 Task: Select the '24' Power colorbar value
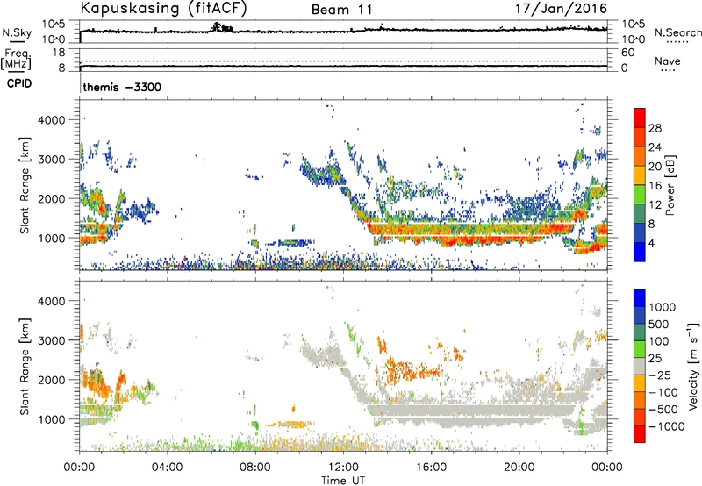(655, 147)
